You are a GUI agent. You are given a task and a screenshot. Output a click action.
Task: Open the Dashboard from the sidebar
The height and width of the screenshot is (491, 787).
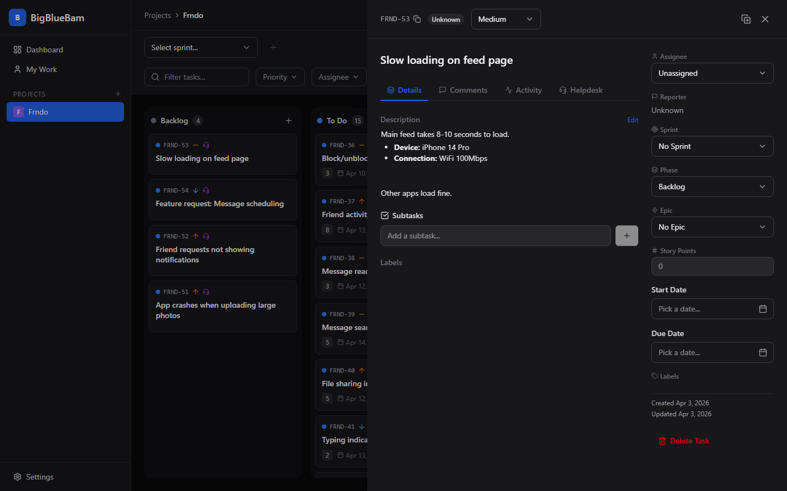click(x=44, y=50)
